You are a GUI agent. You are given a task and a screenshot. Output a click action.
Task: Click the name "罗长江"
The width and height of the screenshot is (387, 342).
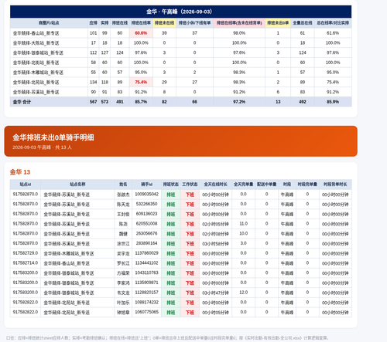[123, 263]
